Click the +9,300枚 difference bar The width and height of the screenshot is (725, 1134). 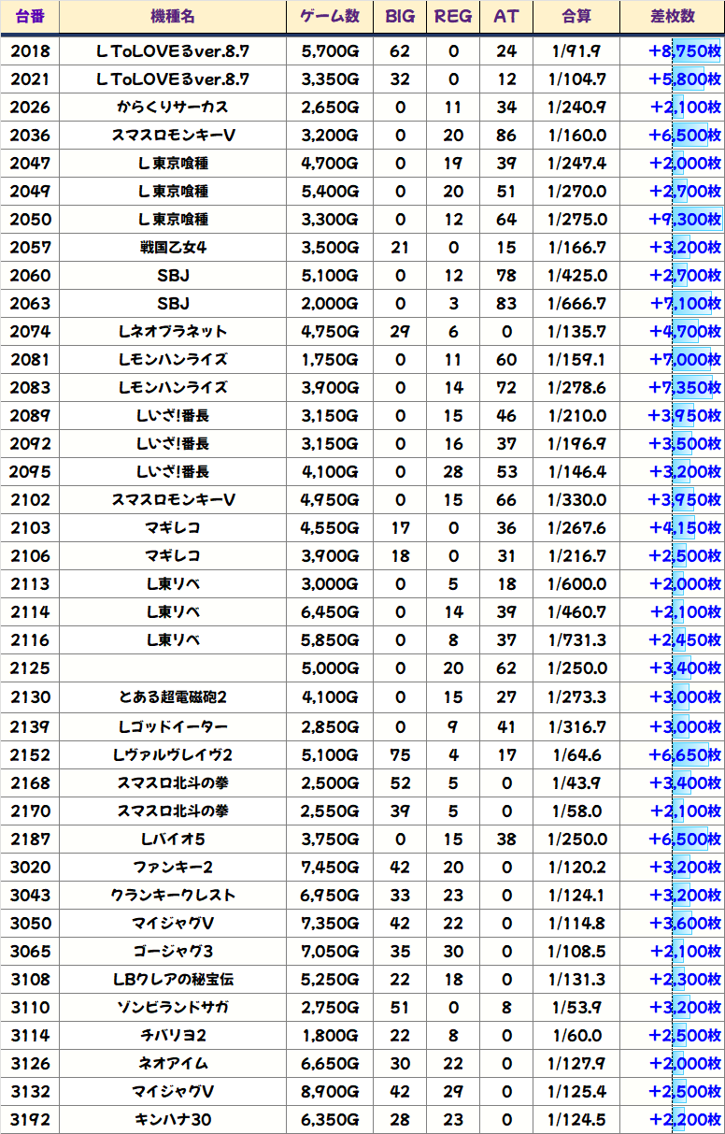[x=684, y=220]
